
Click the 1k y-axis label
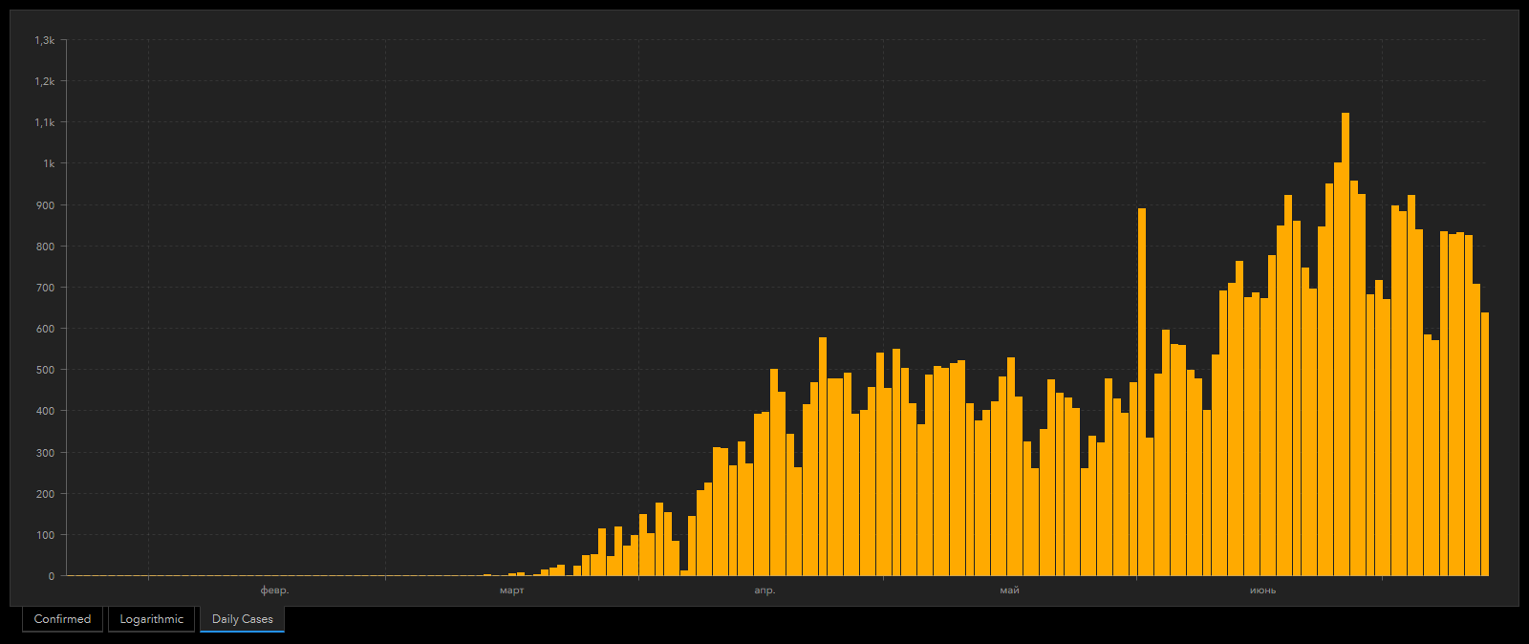click(49, 163)
